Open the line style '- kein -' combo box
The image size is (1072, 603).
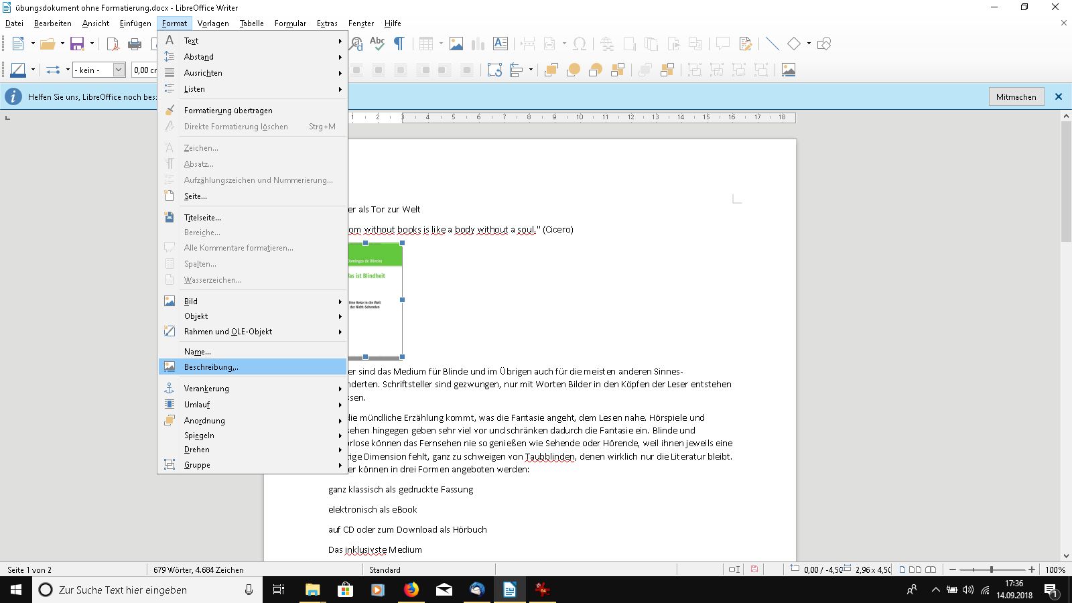point(99,70)
